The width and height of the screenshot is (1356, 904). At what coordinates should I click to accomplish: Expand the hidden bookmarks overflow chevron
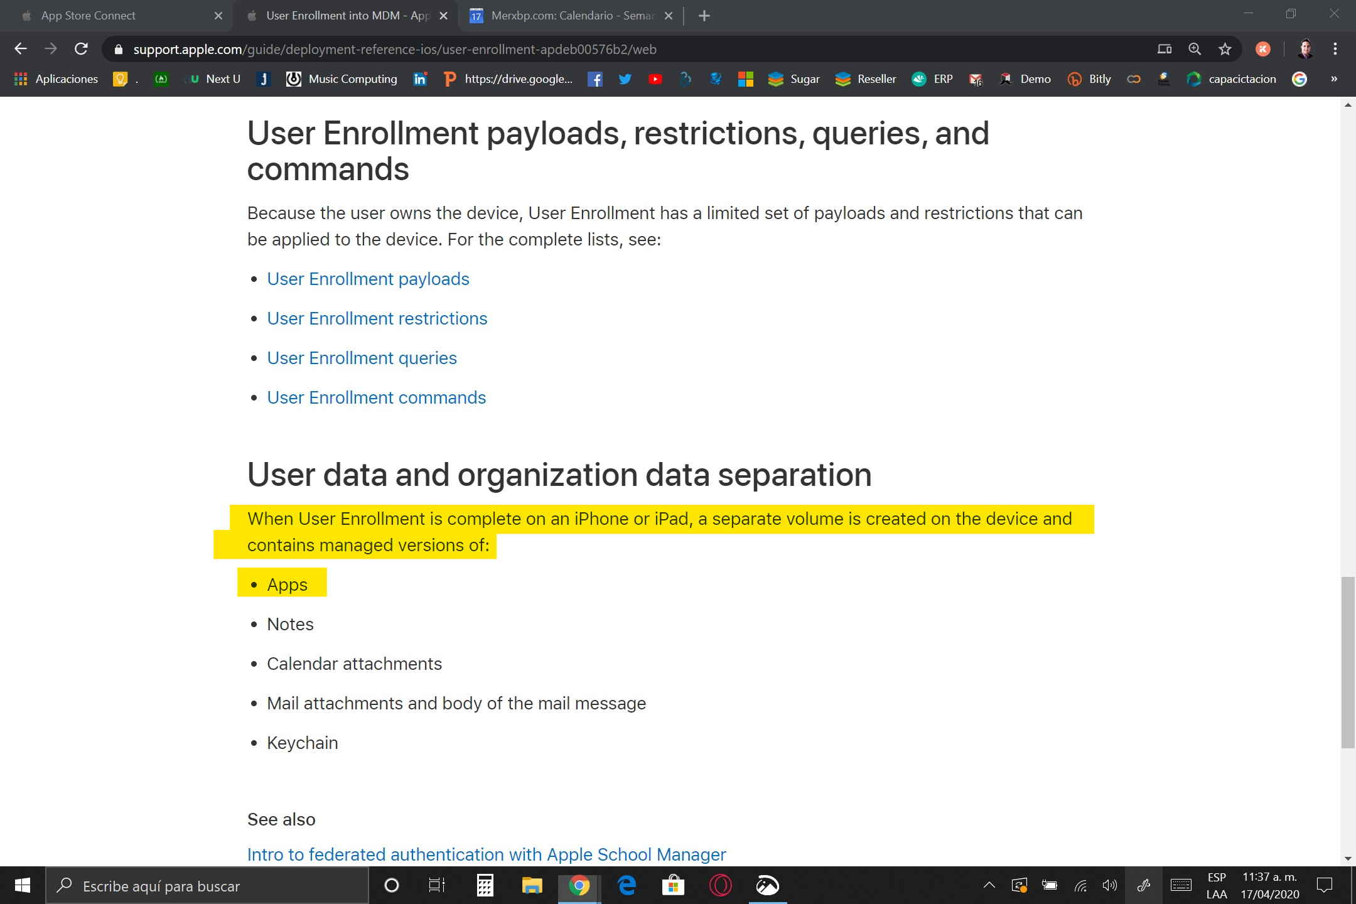pos(1333,79)
